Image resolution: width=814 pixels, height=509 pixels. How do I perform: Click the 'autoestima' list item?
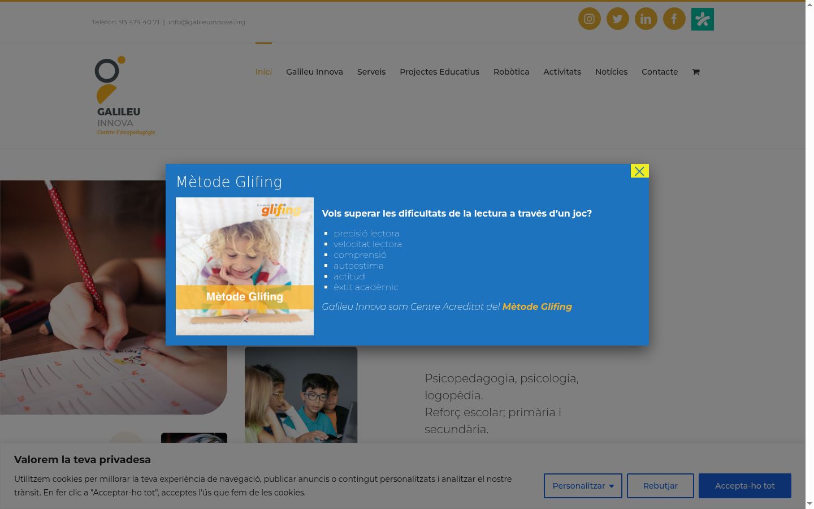[358, 266]
